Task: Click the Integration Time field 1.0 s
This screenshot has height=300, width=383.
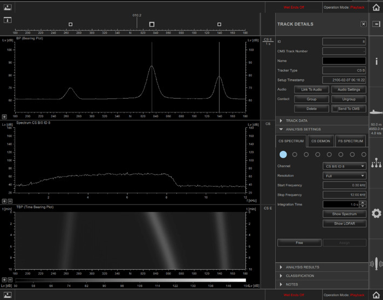Action: point(341,204)
